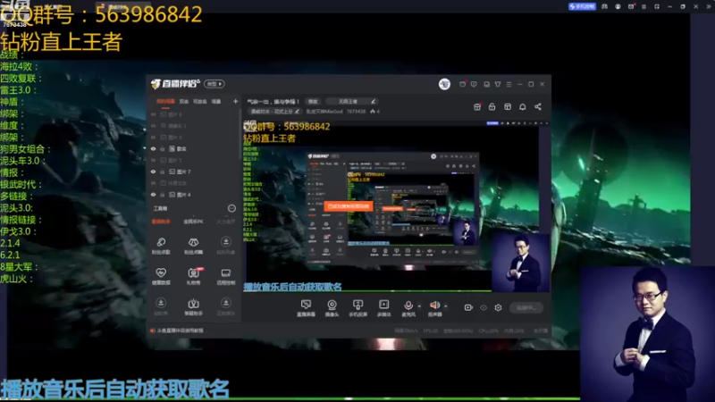Click the 未开播 status at status bar end
Image resolution: width=715 pixels, height=402 pixels.
[x=541, y=331]
